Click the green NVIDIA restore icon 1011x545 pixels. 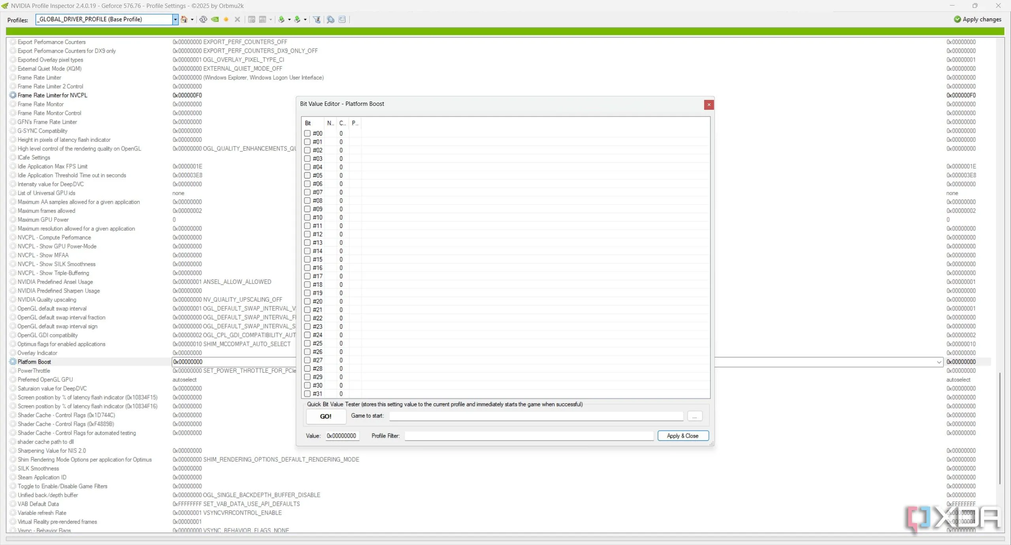tap(215, 19)
